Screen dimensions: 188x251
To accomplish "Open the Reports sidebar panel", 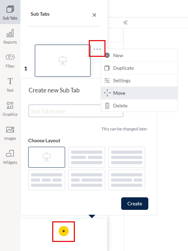I will (x=10, y=37).
